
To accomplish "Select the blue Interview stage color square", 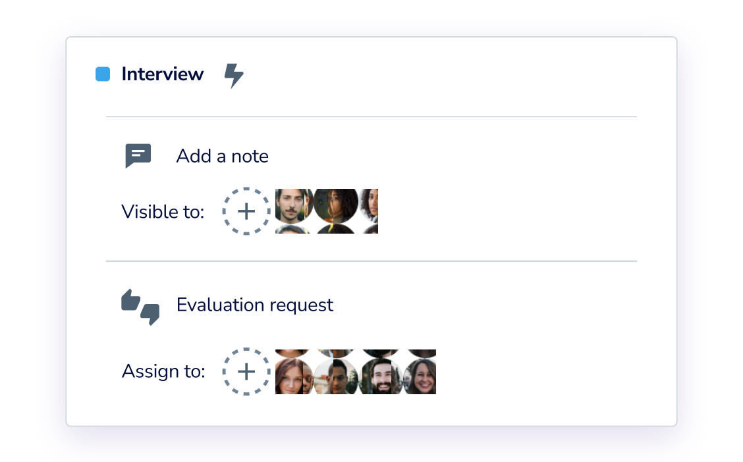I will click(x=103, y=74).
